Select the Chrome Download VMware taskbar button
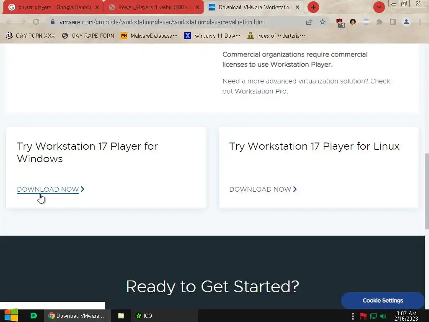The image size is (429, 322). [77, 316]
